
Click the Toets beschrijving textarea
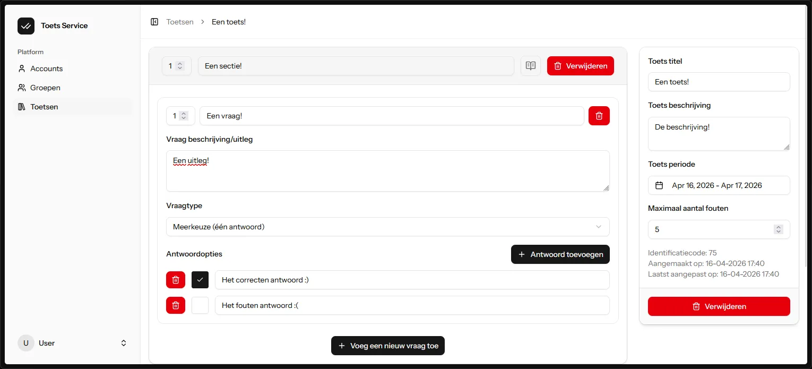click(x=719, y=134)
